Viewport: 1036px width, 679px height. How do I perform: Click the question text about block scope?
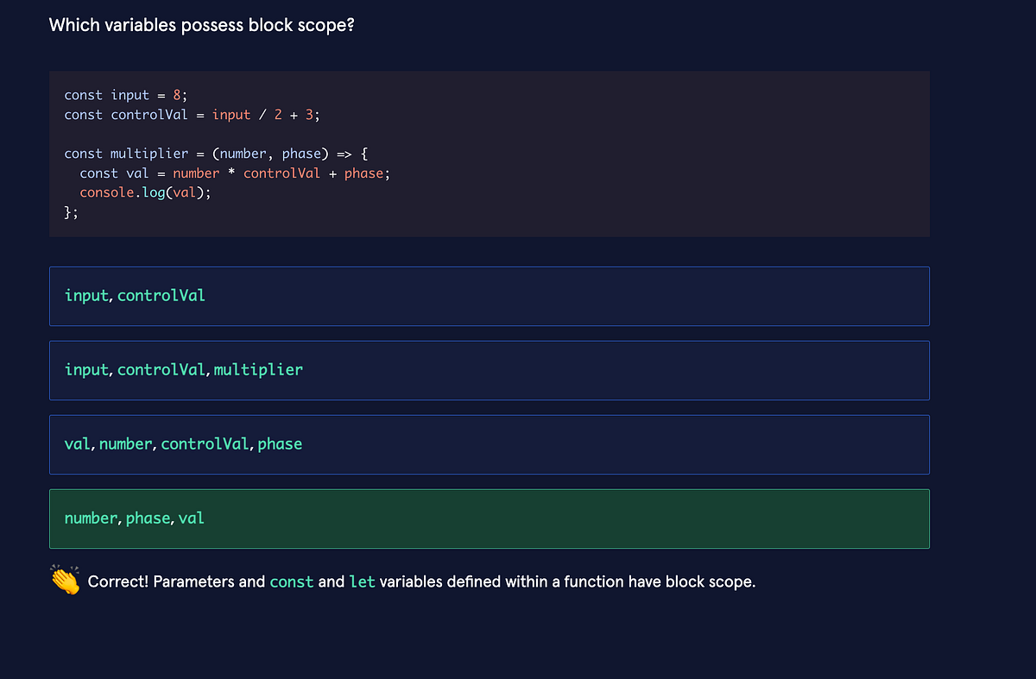point(201,25)
